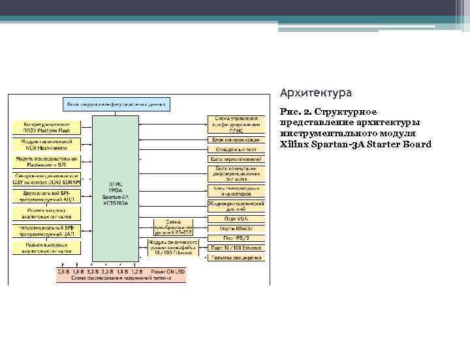
Task: Click the LED indicators block
Action: pos(236,191)
